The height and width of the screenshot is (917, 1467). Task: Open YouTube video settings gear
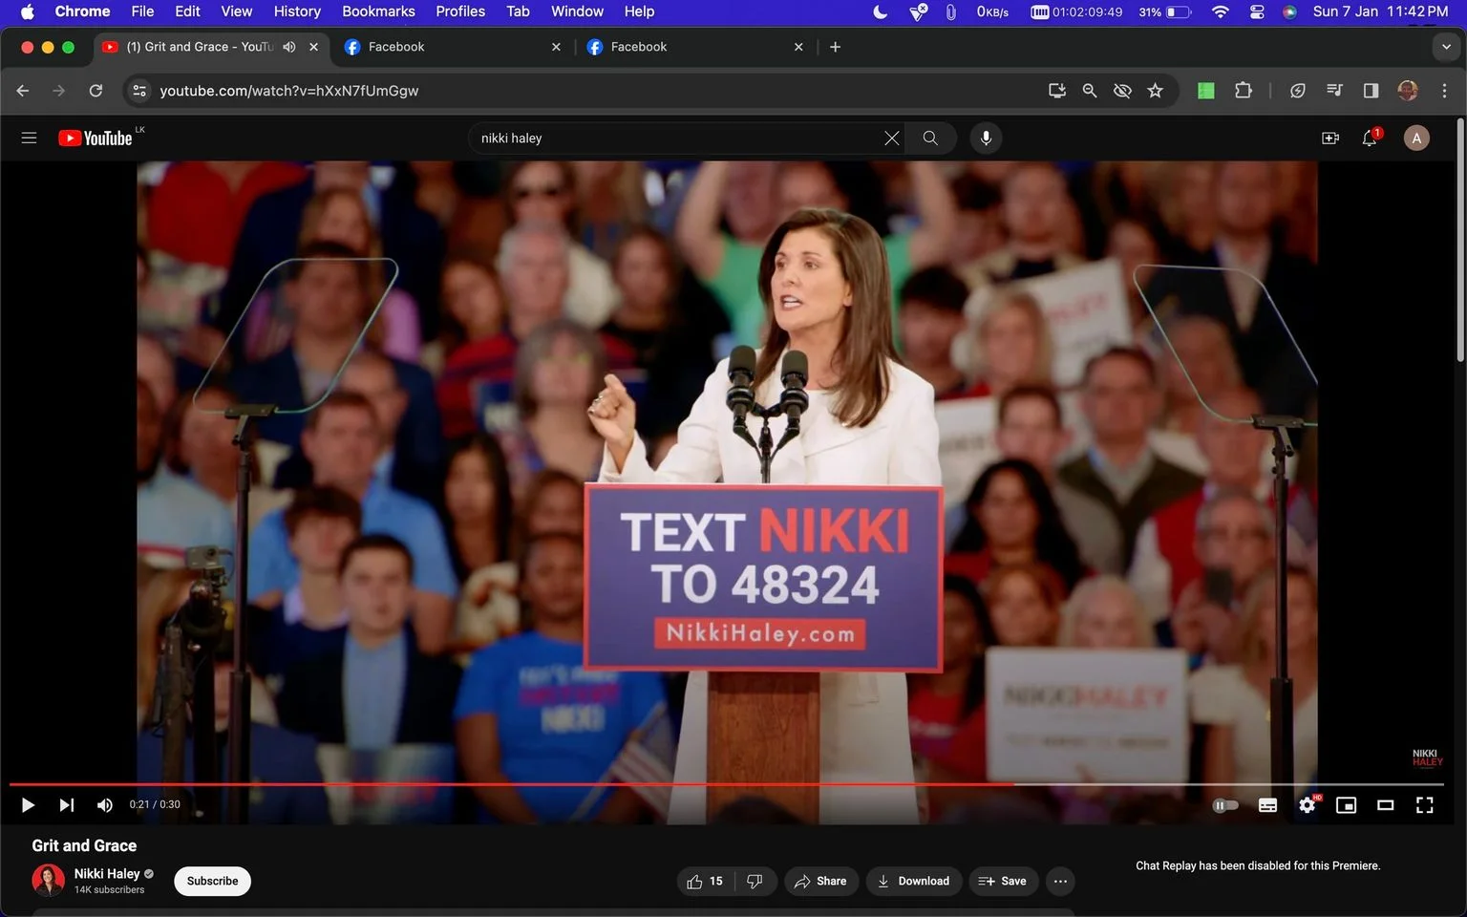pyautogui.click(x=1307, y=805)
